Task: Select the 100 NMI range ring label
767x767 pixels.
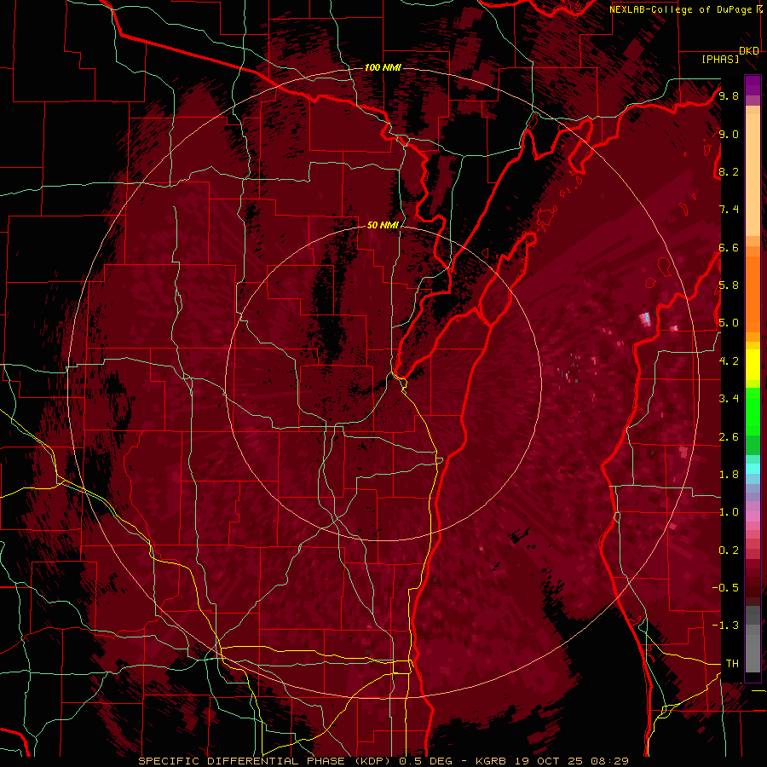Action: pyautogui.click(x=383, y=67)
